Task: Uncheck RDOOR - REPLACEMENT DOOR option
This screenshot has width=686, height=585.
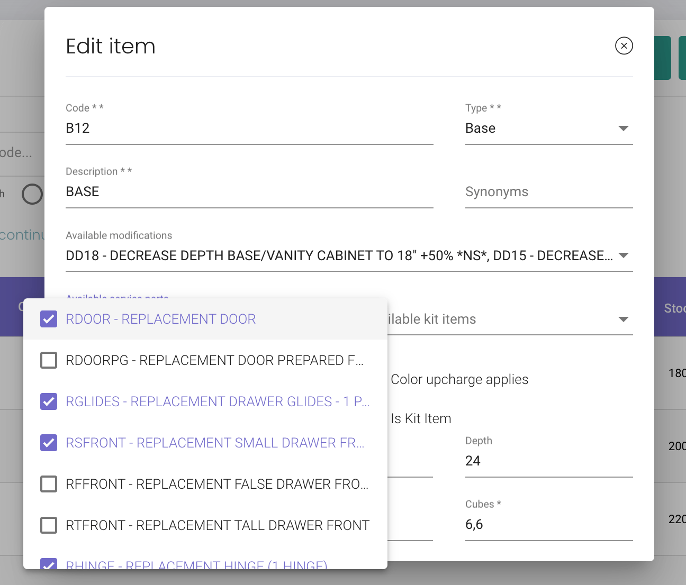Action: [x=49, y=319]
